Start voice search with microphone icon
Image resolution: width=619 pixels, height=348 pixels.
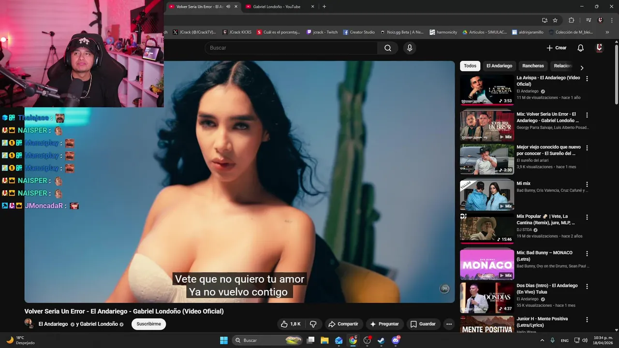pyautogui.click(x=410, y=48)
